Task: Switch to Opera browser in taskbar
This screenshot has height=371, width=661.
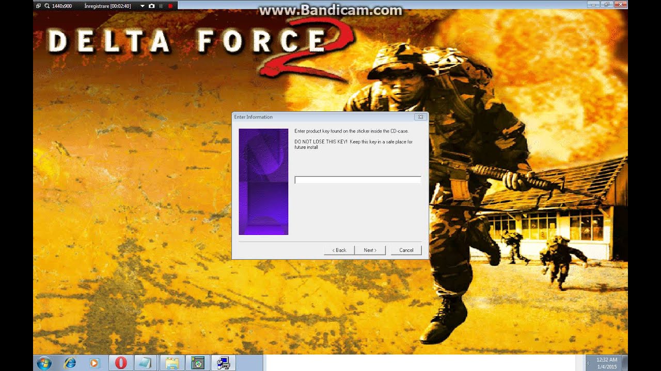Action: click(121, 363)
